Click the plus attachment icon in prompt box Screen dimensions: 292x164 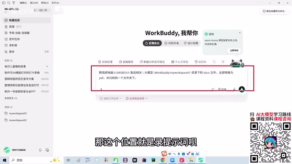pyautogui.click(x=101, y=89)
